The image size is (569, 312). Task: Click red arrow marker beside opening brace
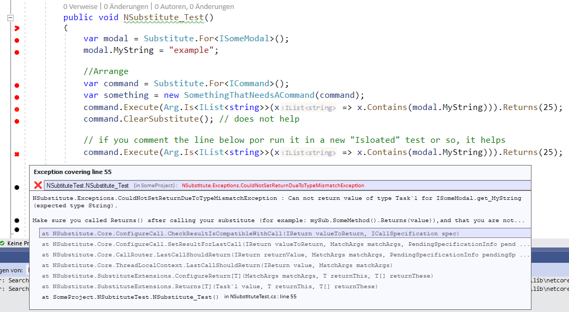[x=17, y=29]
